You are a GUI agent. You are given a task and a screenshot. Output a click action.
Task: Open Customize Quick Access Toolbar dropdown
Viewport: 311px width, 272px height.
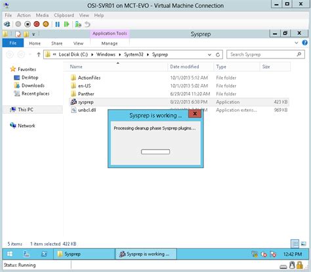pos(33,34)
